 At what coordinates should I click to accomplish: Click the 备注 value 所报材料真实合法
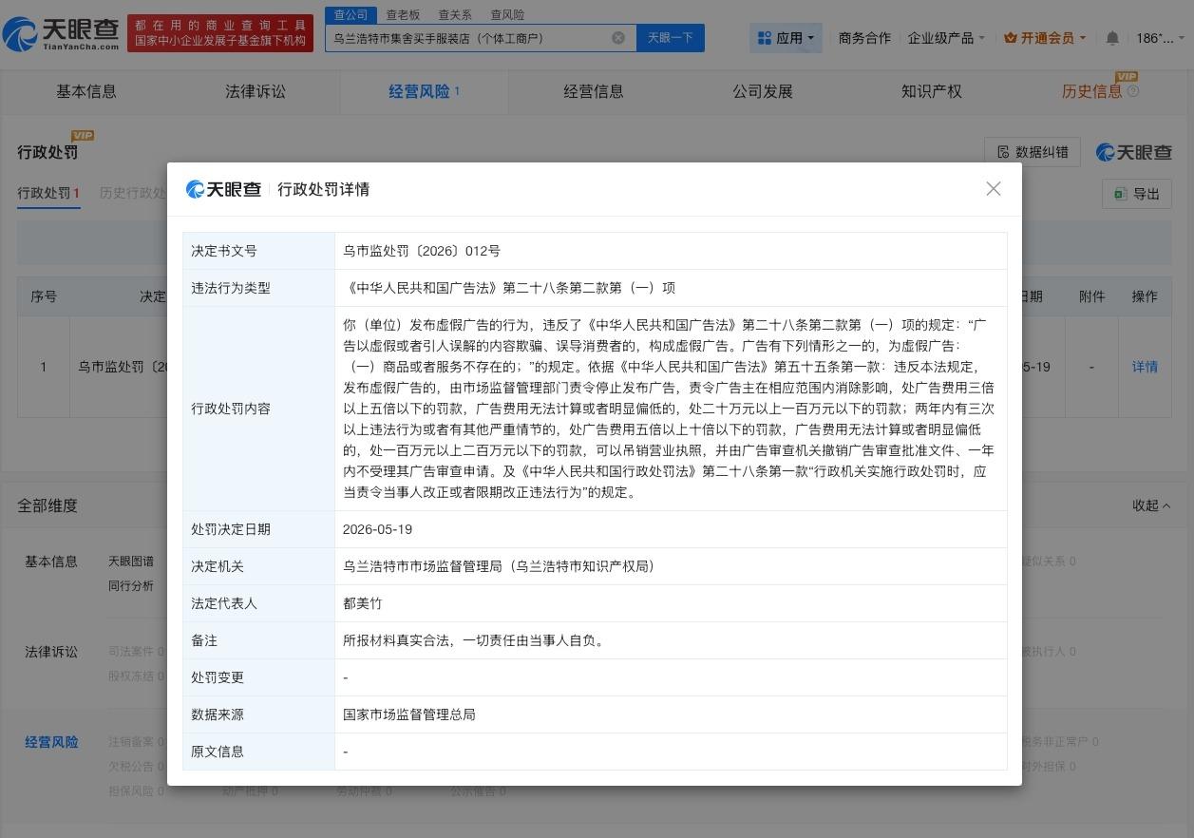coord(474,640)
